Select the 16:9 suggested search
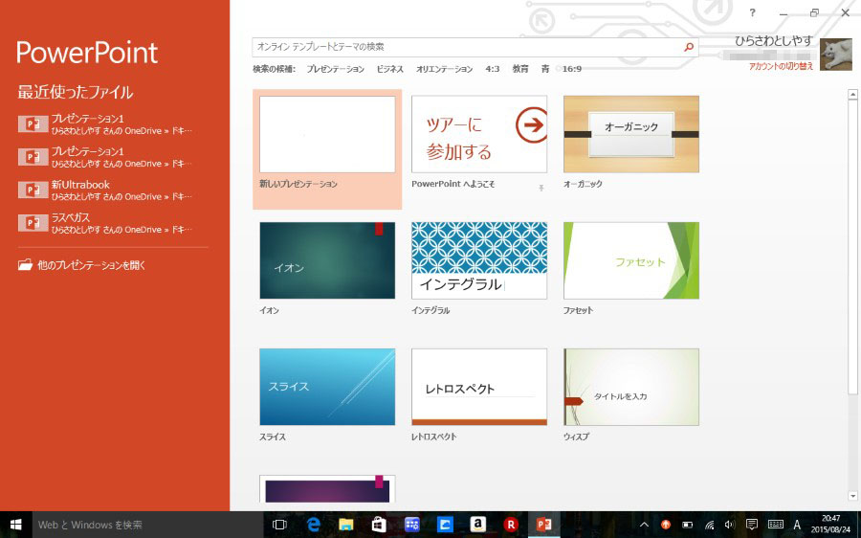Screen dimensions: 861x538 (x=572, y=69)
